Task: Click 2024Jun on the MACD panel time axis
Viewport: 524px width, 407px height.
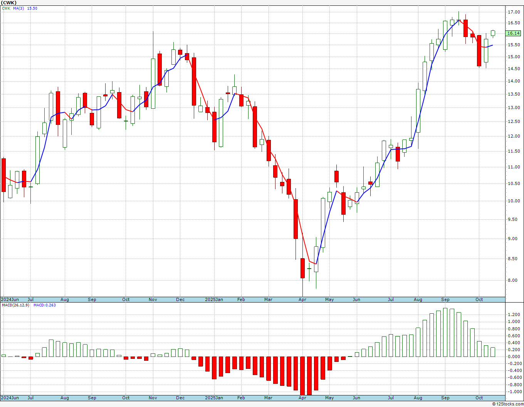Action: pos(10,398)
